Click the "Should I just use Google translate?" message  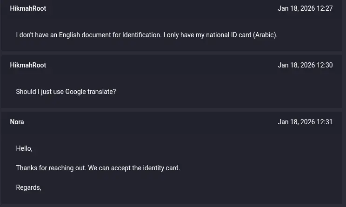[66, 92]
